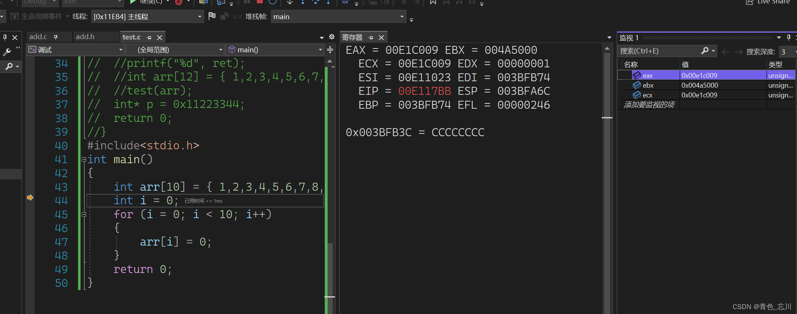The height and width of the screenshot is (314, 797).
Task: Click the magnifier search icon in left panel
Action: pyautogui.click(x=9, y=67)
